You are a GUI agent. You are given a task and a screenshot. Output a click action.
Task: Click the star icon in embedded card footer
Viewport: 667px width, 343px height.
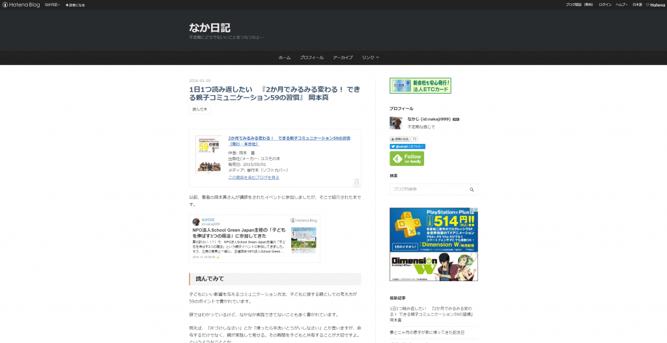pyautogui.click(x=218, y=257)
